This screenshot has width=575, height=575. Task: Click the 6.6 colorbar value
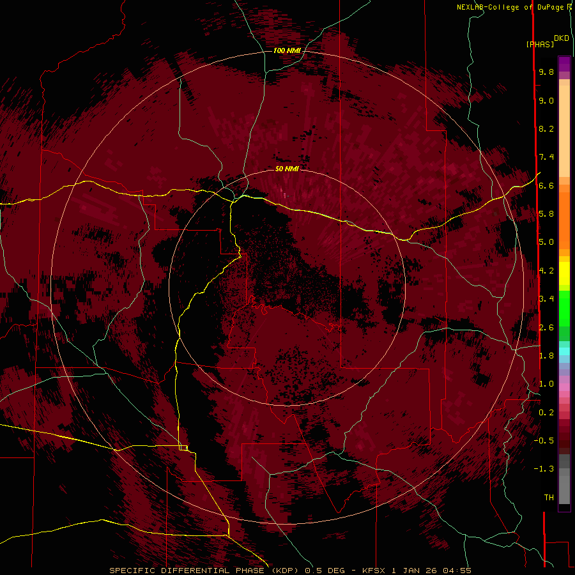[546, 185]
